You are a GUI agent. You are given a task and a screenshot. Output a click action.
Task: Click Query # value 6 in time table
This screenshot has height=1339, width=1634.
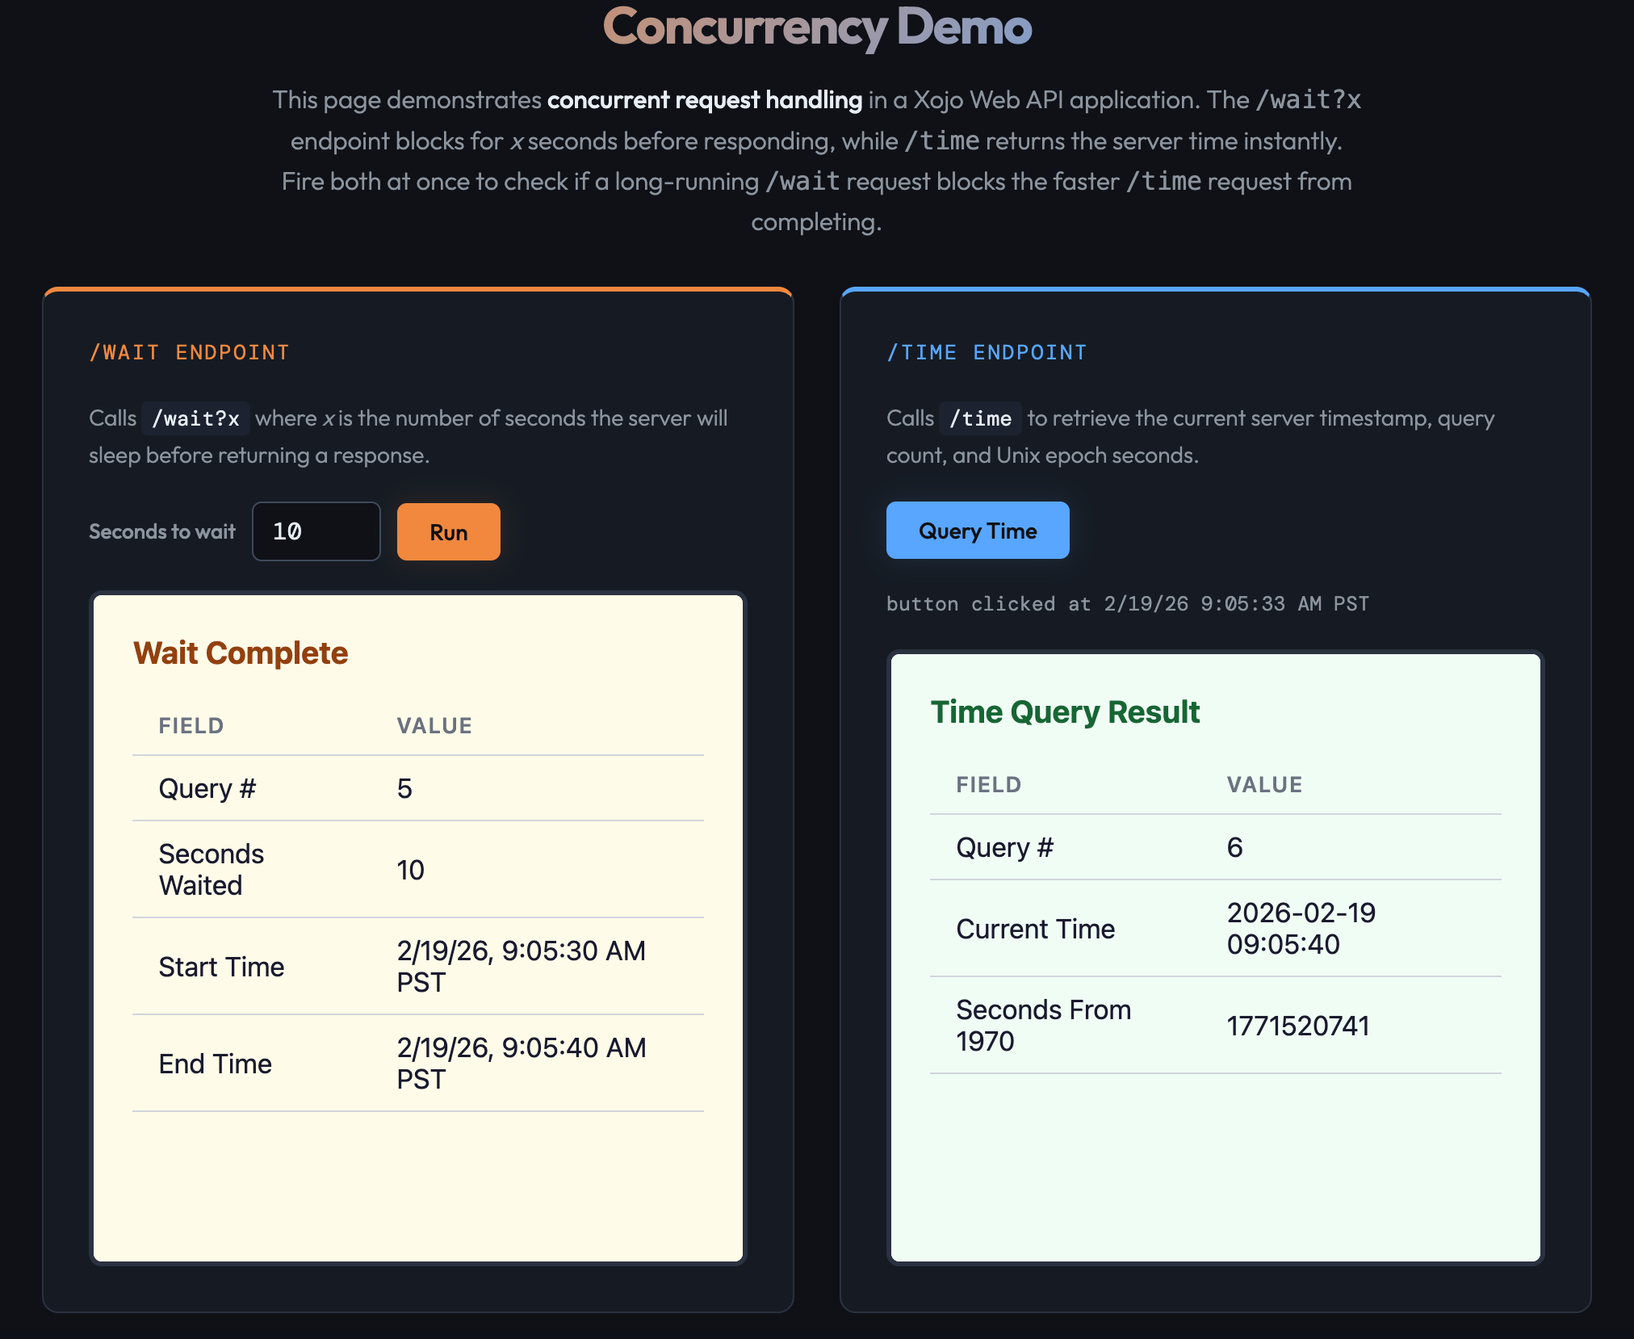[x=1234, y=847]
